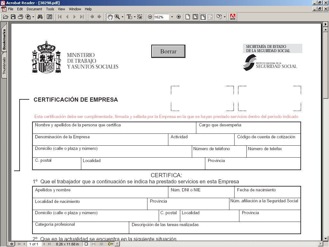This screenshot has width=329, height=247.
Task: Print the document using the printer icon
Action: point(21,17)
